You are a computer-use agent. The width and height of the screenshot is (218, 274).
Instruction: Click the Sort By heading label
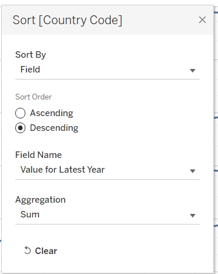coord(31,55)
